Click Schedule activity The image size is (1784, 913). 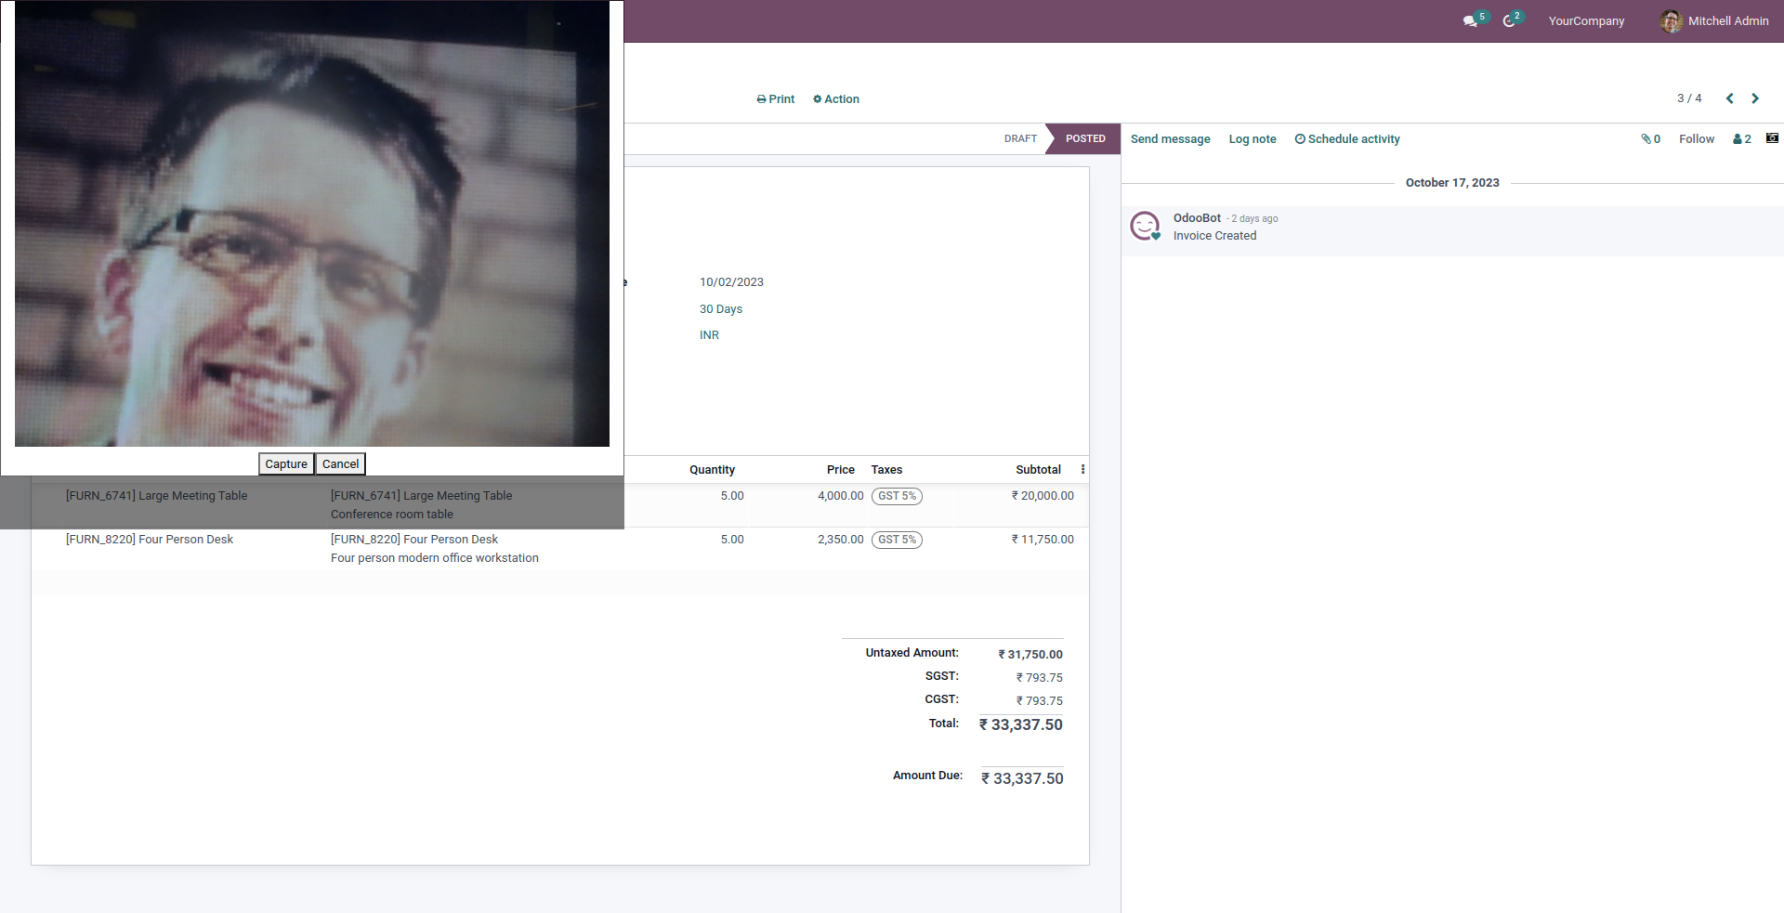pyautogui.click(x=1347, y=139)
